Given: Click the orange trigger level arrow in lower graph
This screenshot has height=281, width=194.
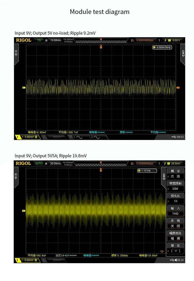Looking at the screenshot, I should (162, 251).
